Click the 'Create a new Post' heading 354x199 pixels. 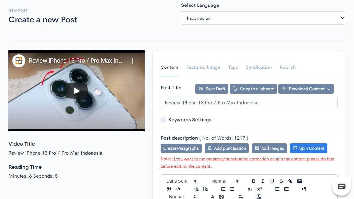coord(43,19)
